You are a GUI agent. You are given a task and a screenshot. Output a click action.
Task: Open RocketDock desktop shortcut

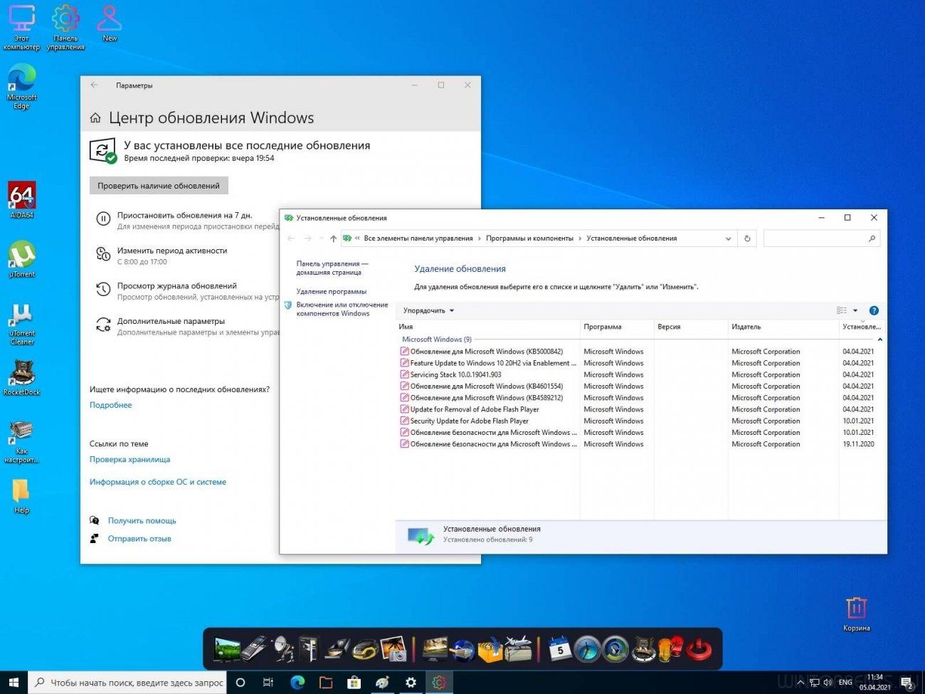pos(21,377)
